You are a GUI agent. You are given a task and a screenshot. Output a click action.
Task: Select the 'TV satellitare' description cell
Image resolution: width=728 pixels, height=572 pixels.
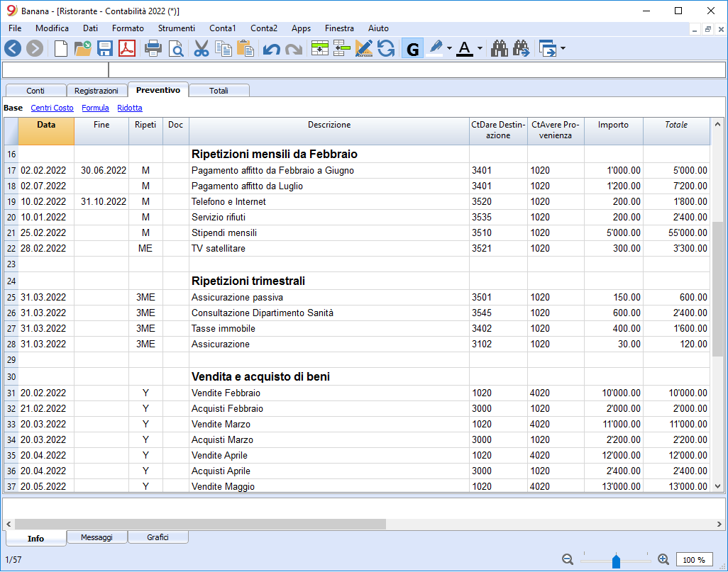coord(329,249)
